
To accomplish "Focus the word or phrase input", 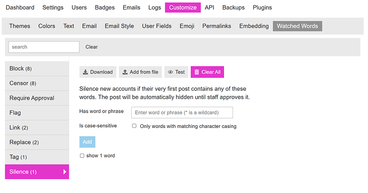I will [x=182, y=112].
